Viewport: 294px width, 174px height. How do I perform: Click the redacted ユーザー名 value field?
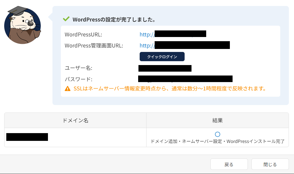[x=165, y=68]
